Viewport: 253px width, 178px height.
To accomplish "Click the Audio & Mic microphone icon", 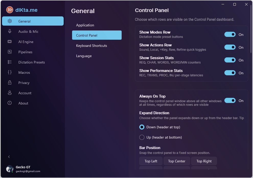I will (x=10, y=31).
